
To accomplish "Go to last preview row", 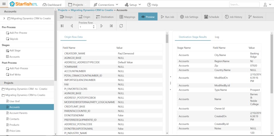I will (111, 26).
